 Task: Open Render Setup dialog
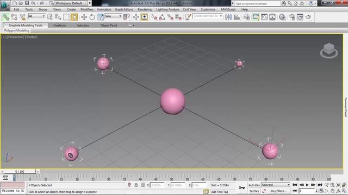pos(292,17)
